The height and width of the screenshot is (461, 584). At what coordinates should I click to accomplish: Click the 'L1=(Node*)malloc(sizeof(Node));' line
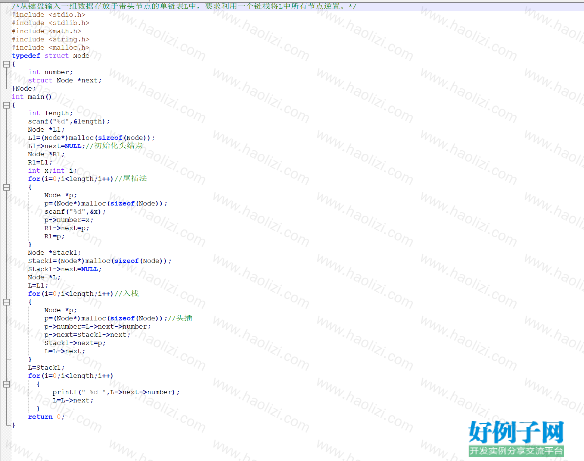[x=91, y=138]
